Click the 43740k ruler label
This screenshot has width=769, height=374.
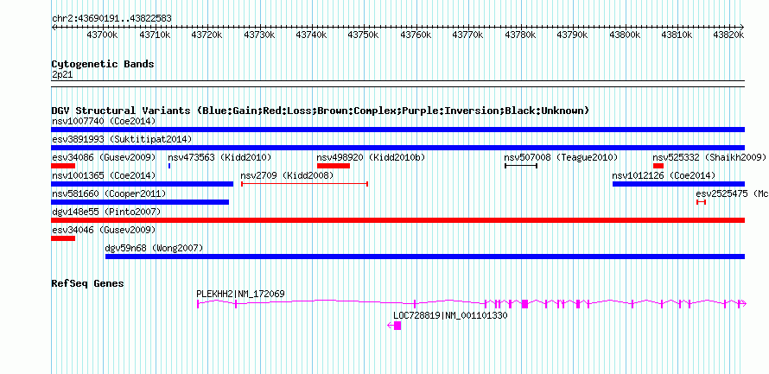click(311, 35)
